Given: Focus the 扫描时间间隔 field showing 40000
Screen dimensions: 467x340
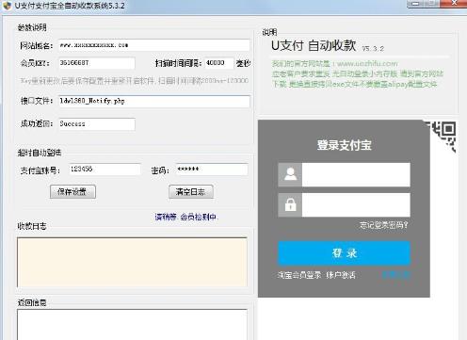Looking at the screenshot, I should (219, 63).
